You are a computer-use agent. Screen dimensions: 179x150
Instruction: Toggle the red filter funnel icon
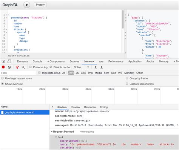17,67
